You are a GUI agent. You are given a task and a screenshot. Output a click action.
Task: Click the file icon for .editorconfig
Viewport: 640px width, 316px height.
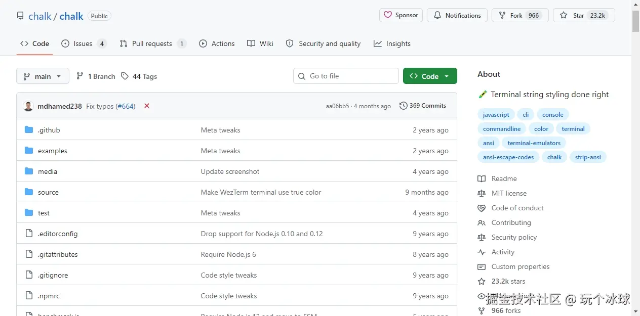tap(29, 234)
